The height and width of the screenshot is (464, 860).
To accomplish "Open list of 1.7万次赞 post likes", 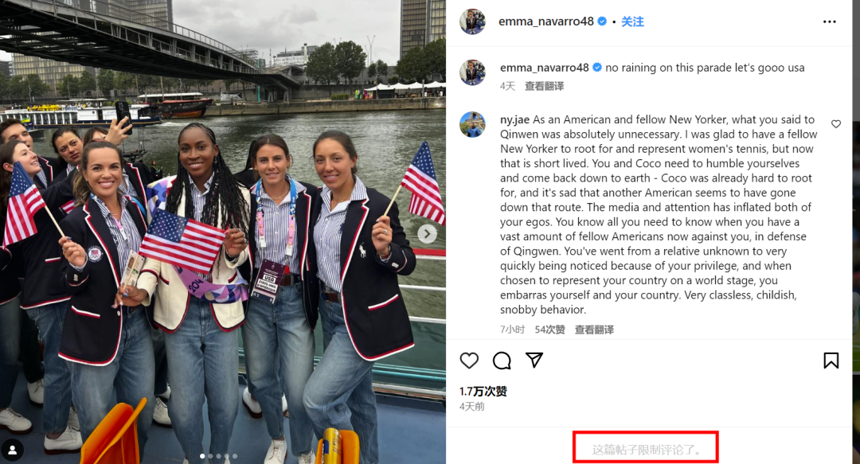I will click(x=483, y=391).
